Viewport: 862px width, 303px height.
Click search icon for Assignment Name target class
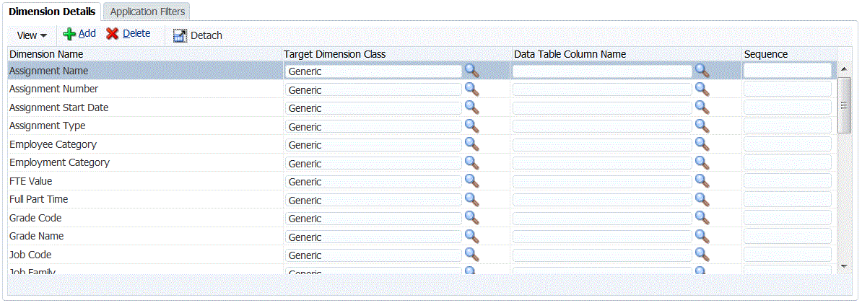click(x=472, y=70)
